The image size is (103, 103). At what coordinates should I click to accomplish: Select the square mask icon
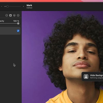click(x=11, y=15)
